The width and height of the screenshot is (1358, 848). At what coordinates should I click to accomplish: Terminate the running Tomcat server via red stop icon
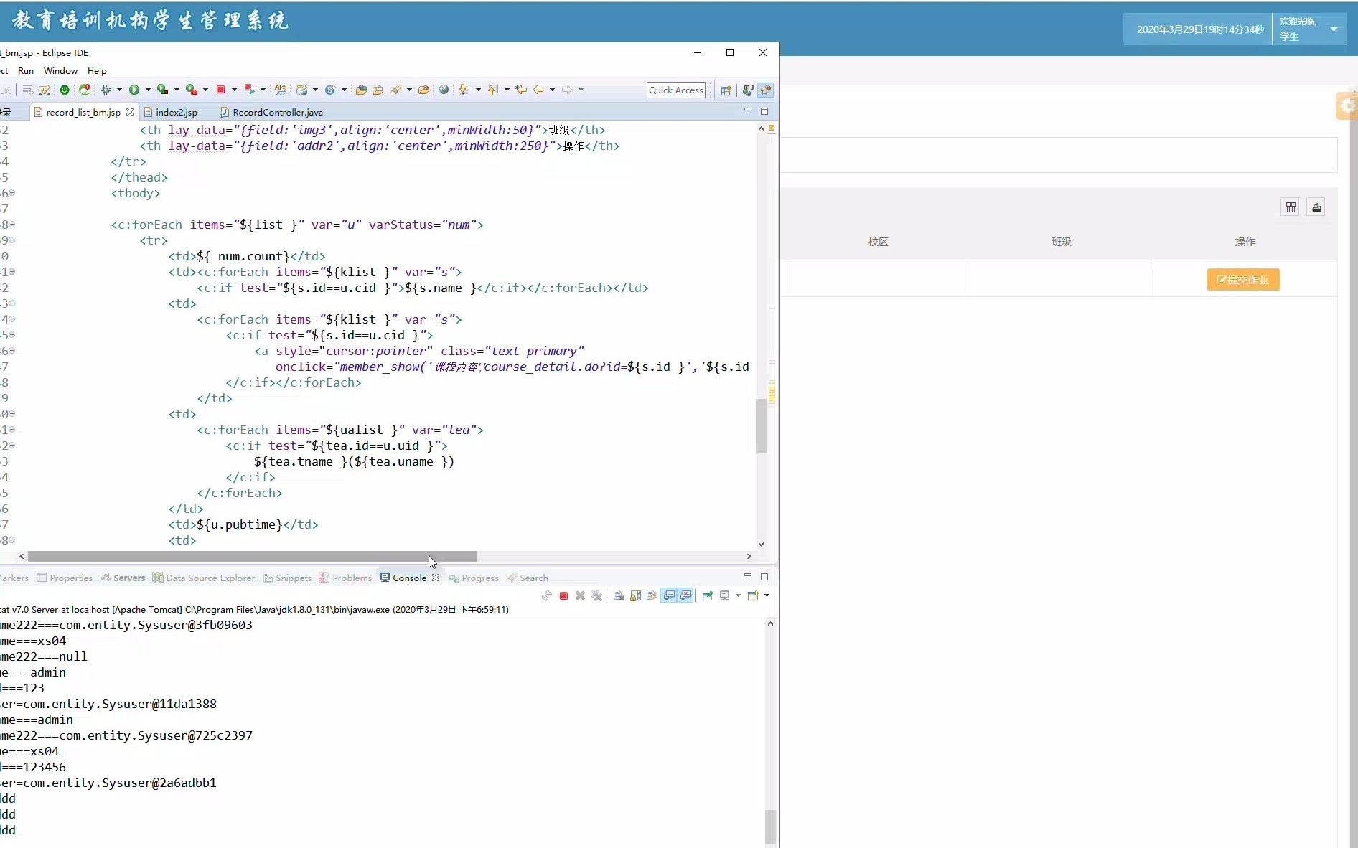coord(564,595)
